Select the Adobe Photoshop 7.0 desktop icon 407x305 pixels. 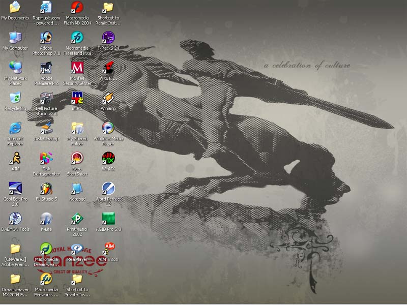(x=46, y=38)
